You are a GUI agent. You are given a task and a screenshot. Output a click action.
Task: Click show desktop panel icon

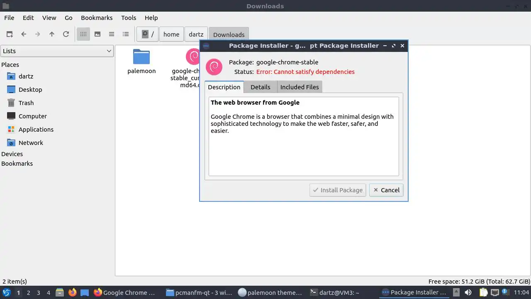pyautogui.click(x=85, y=293)
